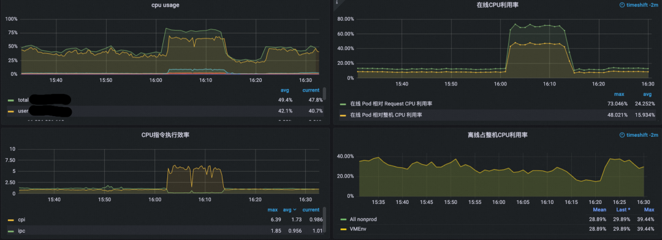Open the CPU指令执行效率 panel title menu
The width and height of the screenshot is (662, 240).
coord(165,135)
